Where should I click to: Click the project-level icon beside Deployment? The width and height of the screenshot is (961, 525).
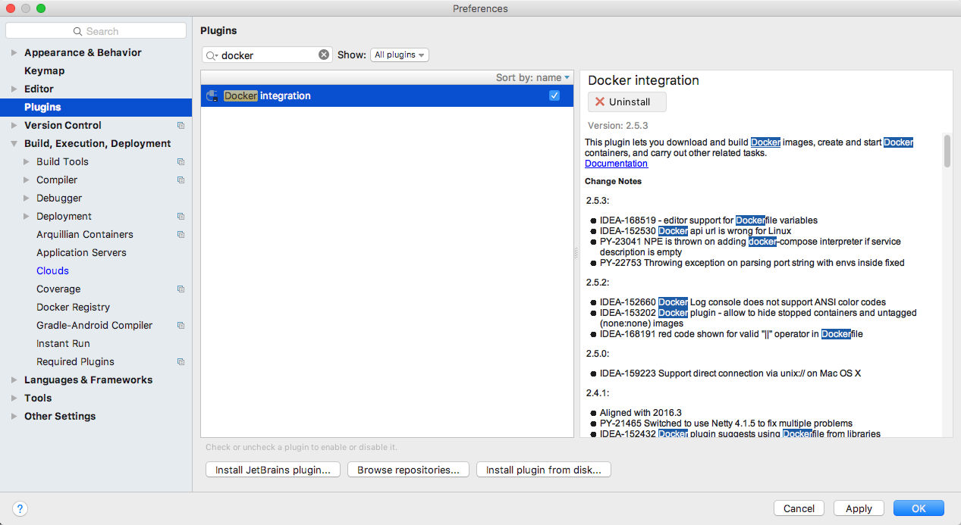pos(181,217)
